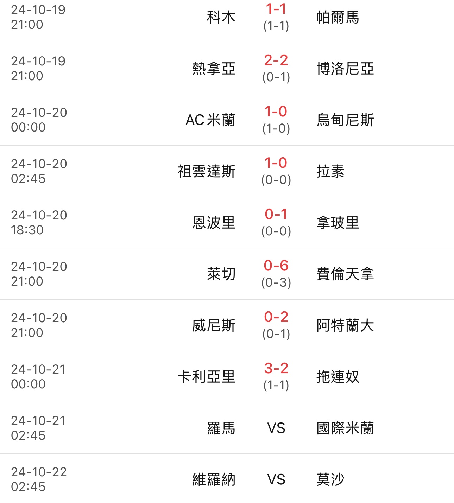Select the 費倫天拿 team name
Screen dimensions: 454x503
(x=345, y=274)
